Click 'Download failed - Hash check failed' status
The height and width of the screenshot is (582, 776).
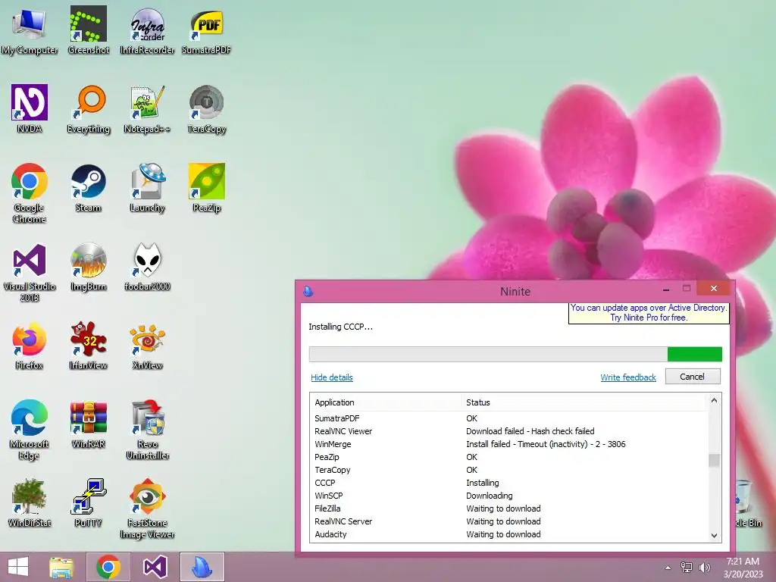(530, 431)
